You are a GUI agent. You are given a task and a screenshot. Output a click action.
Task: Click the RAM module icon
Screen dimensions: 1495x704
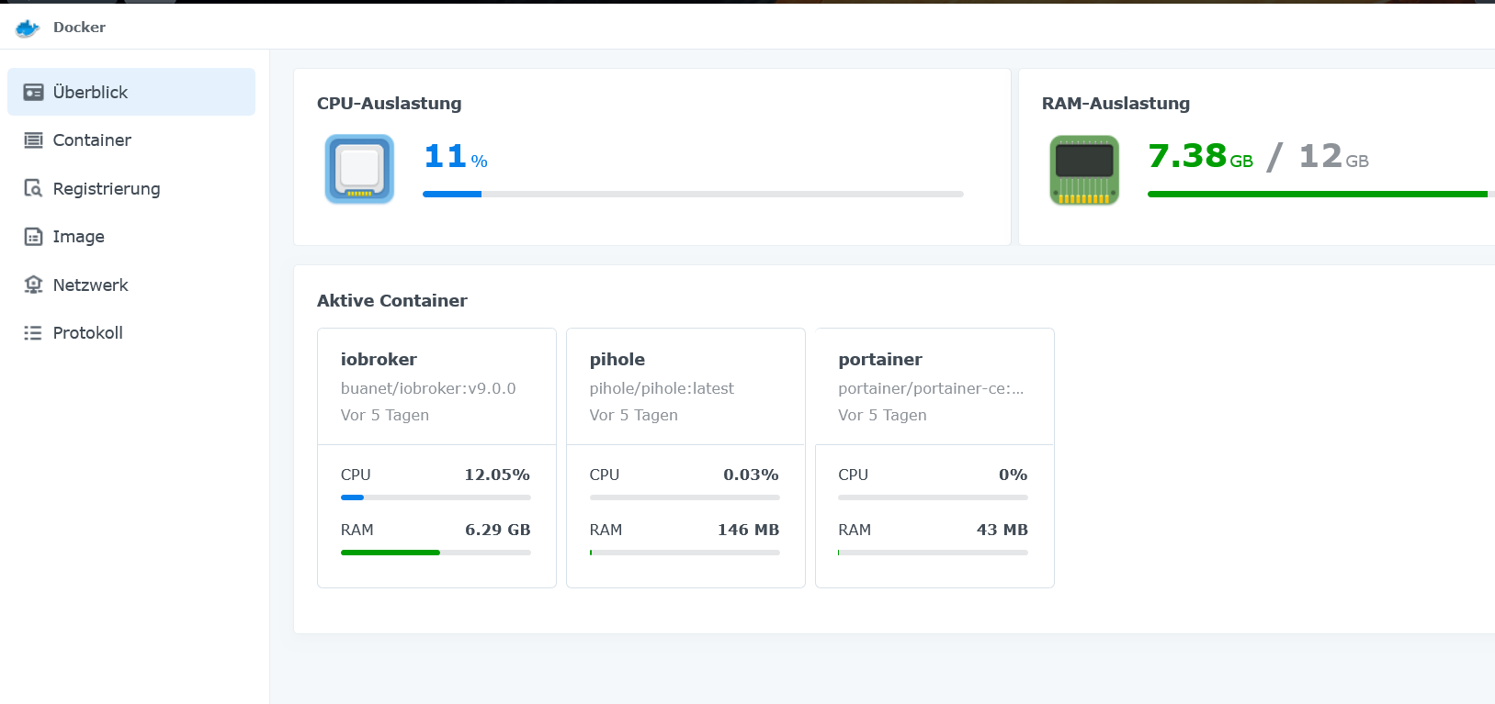(1084, 170)
